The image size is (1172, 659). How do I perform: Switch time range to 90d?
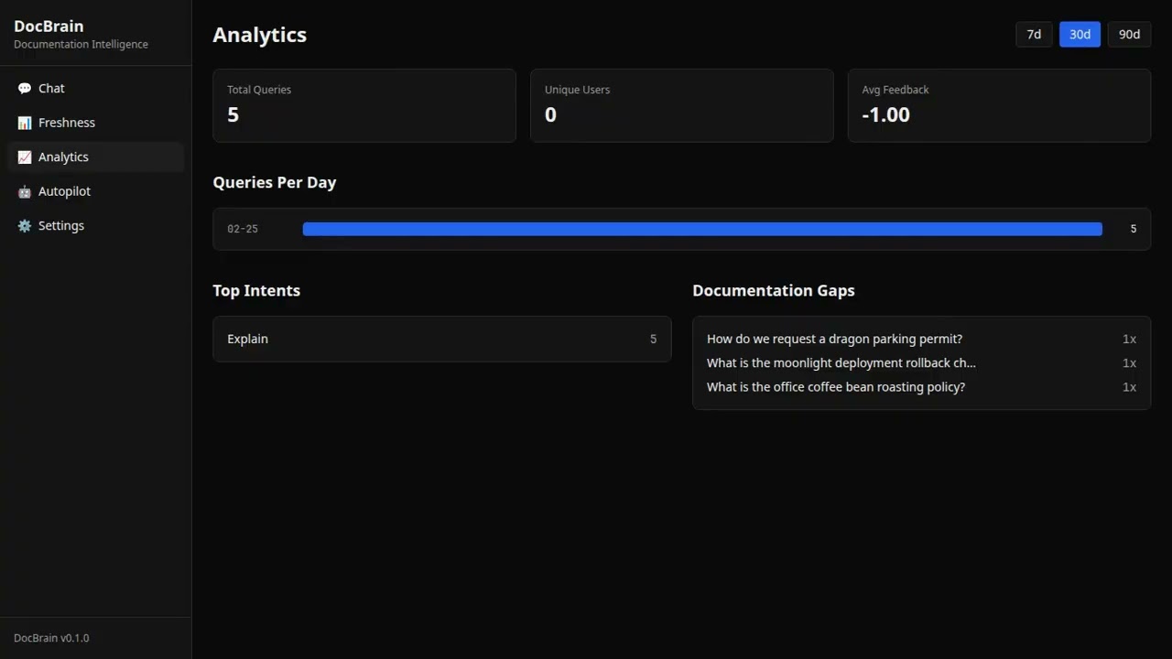pyautogui.click(x=1129, y=34)
